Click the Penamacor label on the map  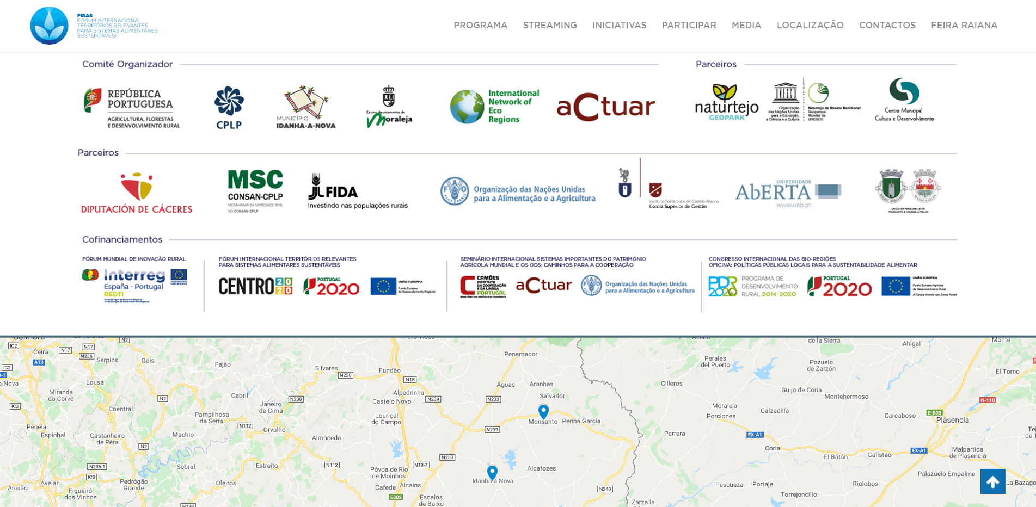click(520, 354)
